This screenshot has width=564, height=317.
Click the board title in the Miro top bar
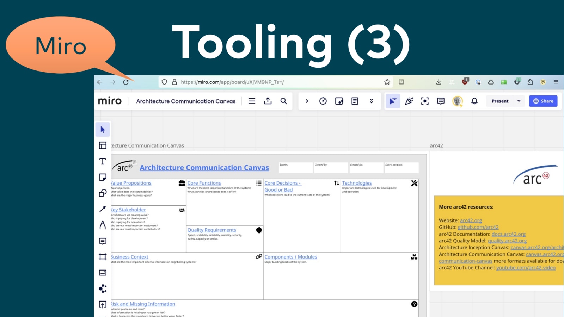(x=186, y=101)
